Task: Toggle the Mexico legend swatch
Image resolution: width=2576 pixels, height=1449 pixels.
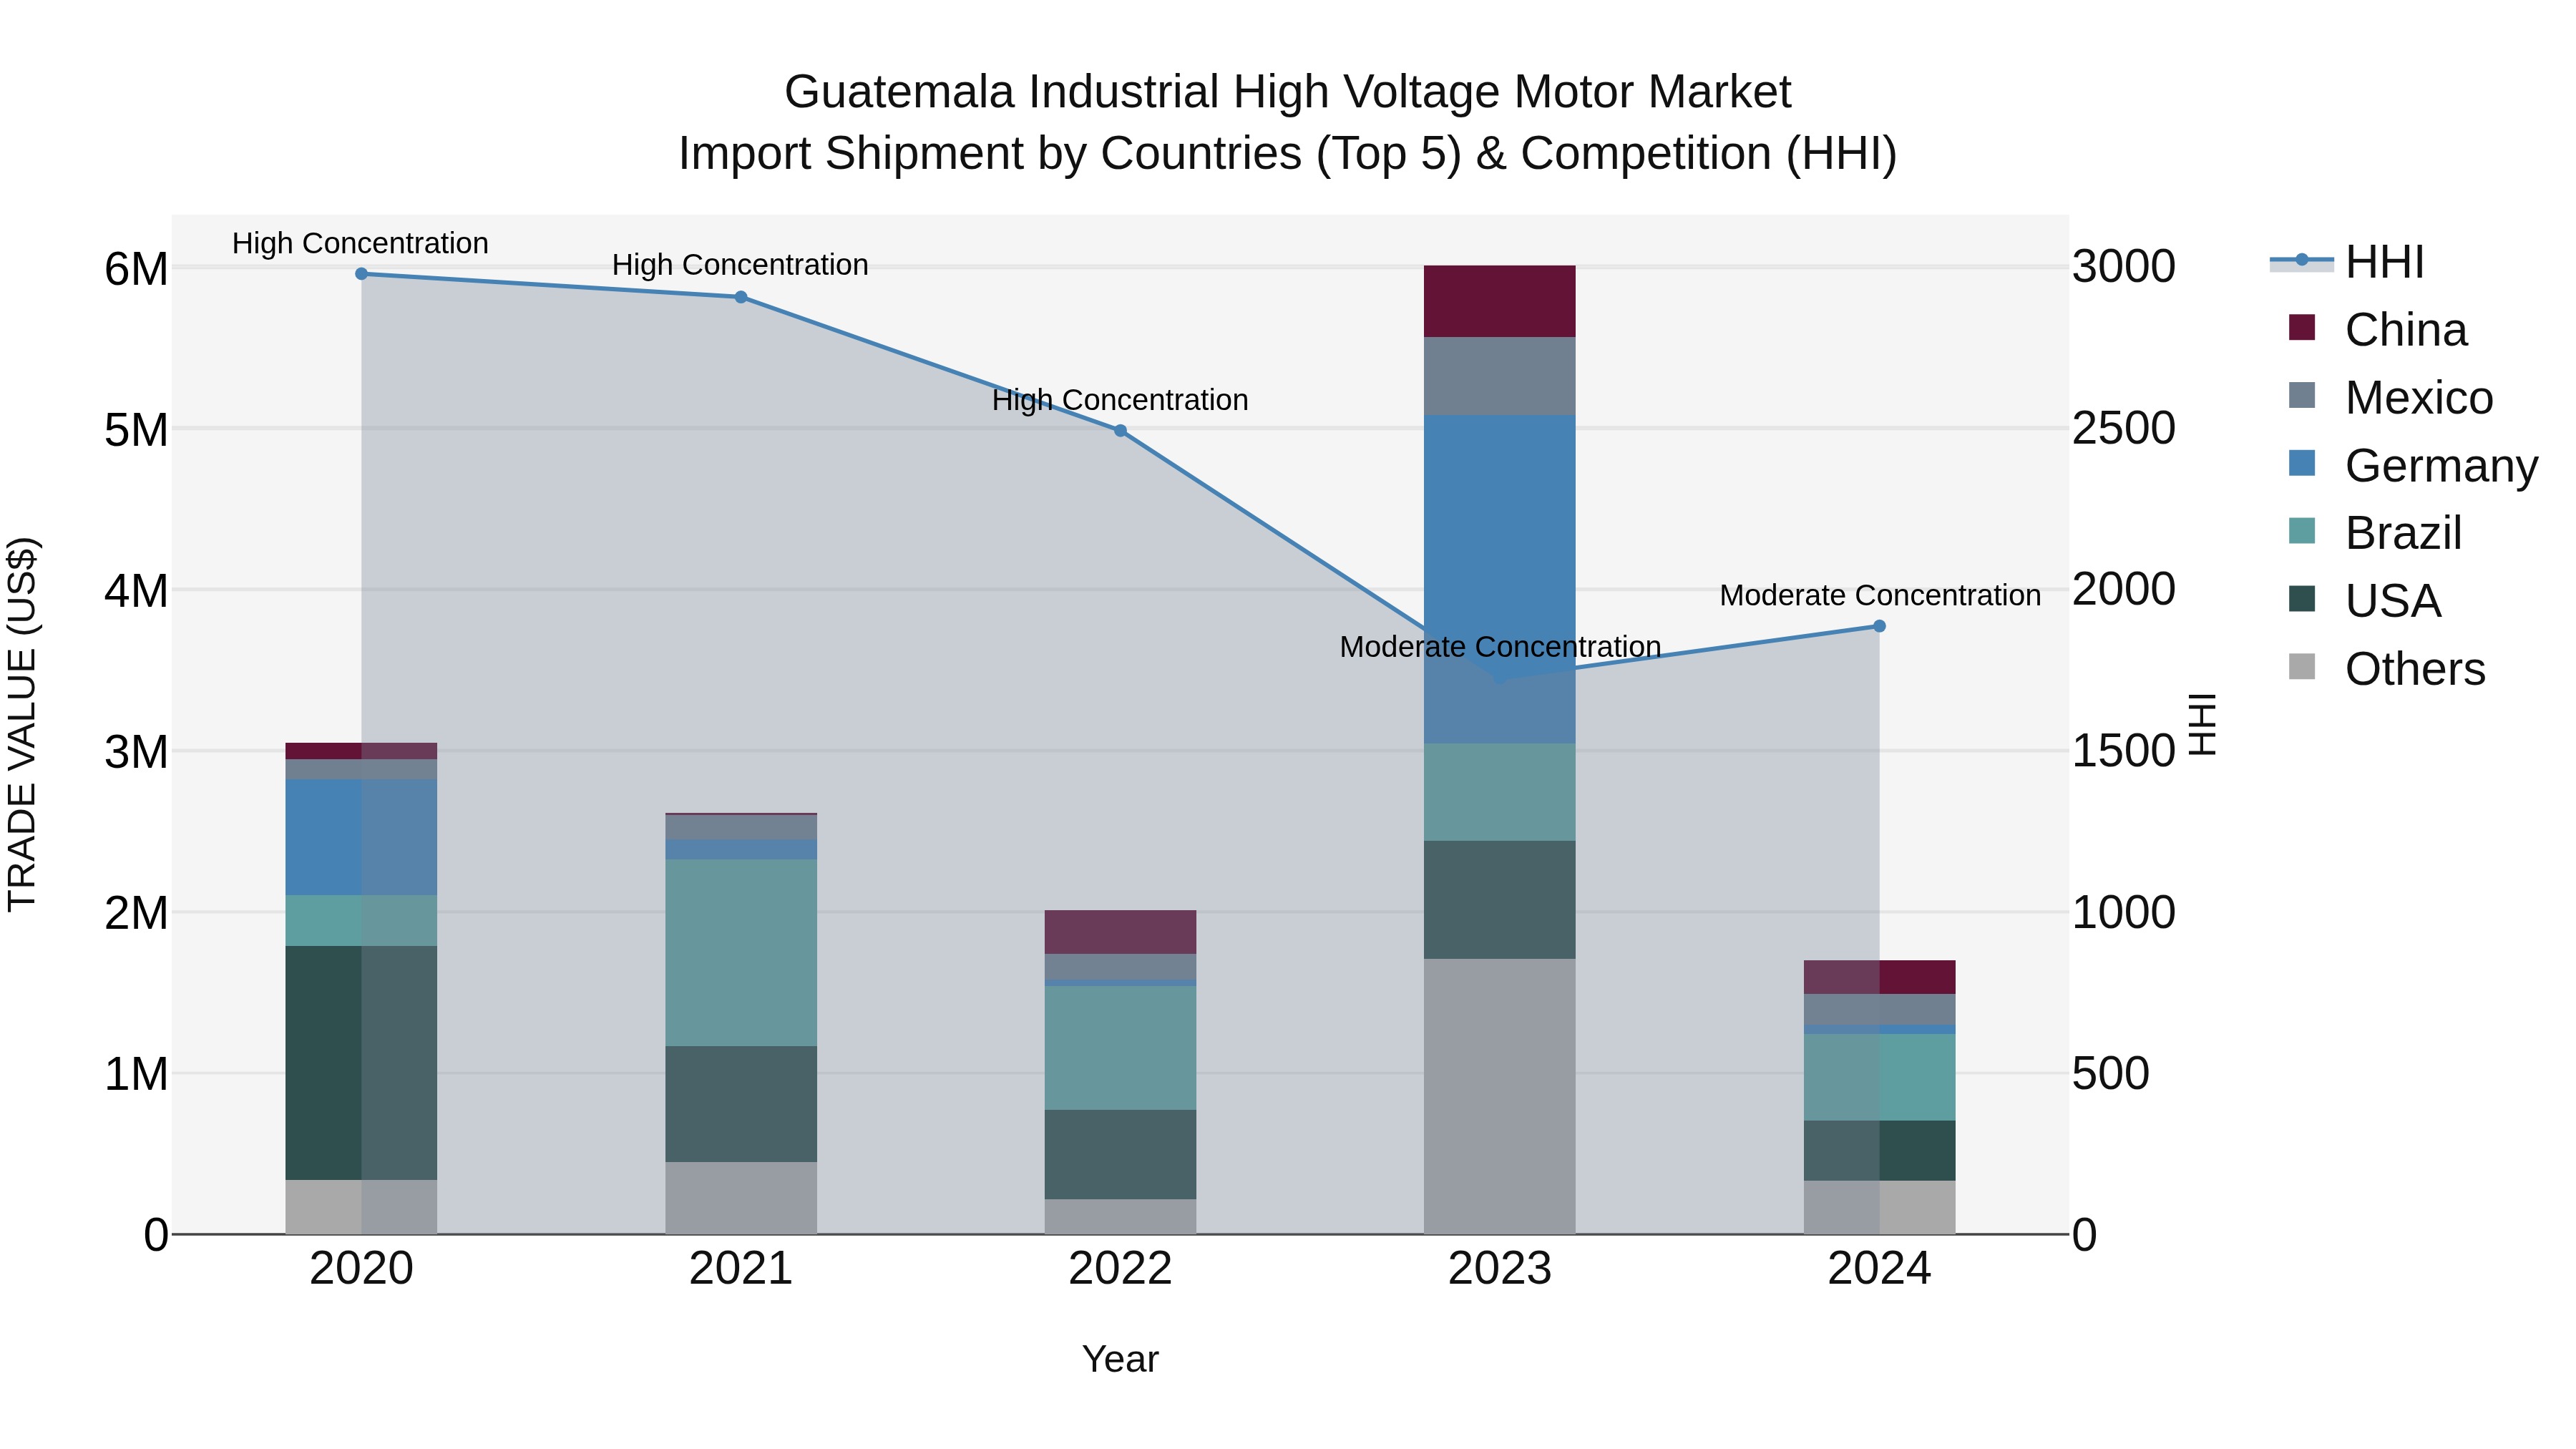Action: click(x=2302, y=396)
